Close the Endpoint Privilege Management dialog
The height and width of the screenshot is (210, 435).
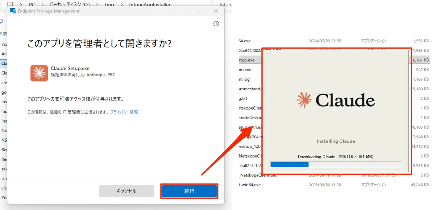[x=216, y=11]
